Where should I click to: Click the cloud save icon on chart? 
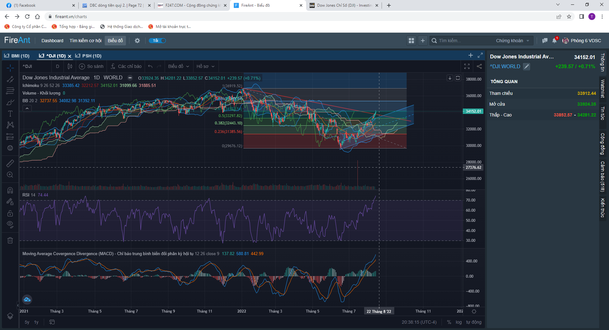coord(27,299)
